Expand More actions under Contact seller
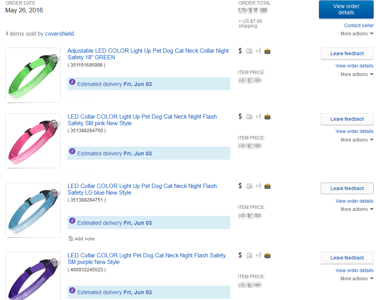Screen dimensions: 376x300 point(357,34)
